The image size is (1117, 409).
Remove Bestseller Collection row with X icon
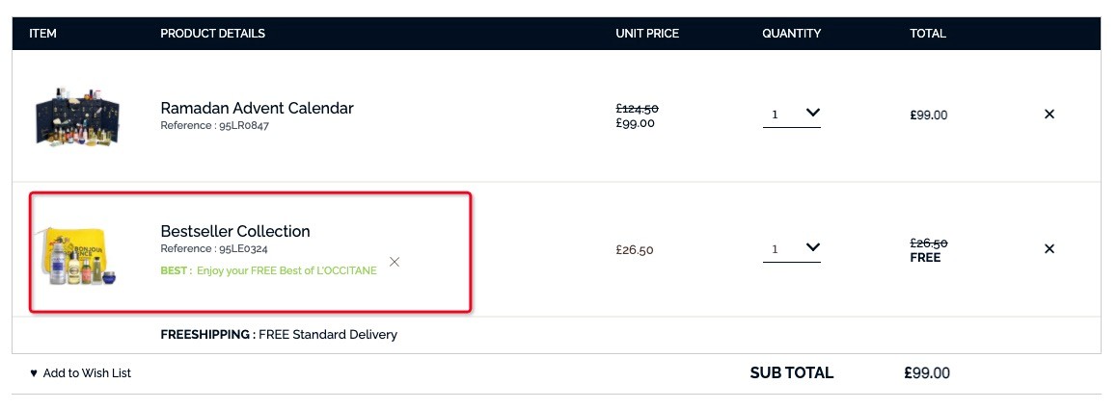click(1049, 249)
